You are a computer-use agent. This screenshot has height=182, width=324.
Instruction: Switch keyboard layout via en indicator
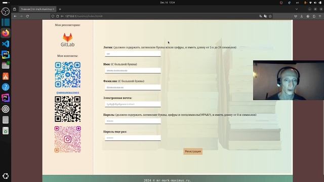coord(298,3)
